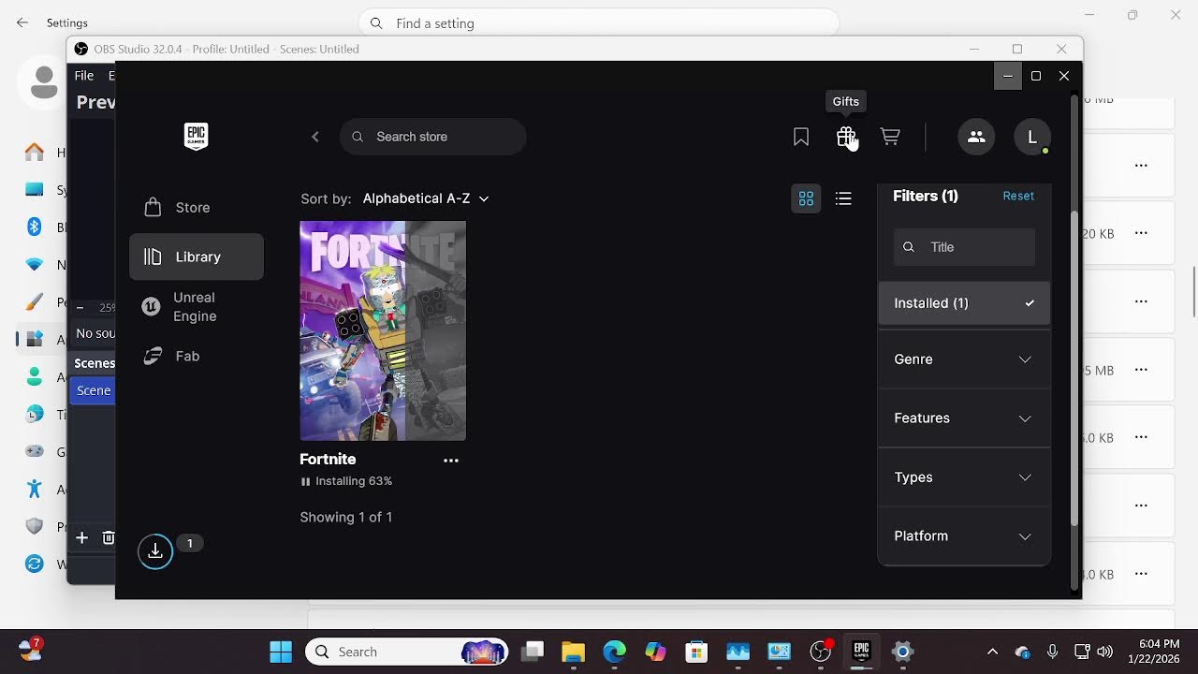1198x674 pixels.
Task: Select Scene in the OBS Scenes list
Action: [94, 390]
